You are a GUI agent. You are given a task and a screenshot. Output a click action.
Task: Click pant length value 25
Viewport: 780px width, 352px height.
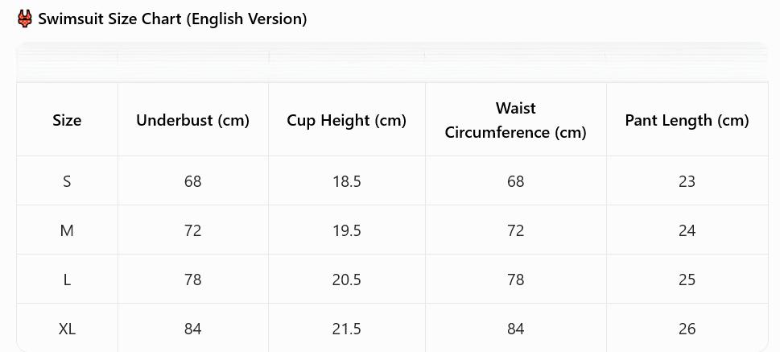(687, 280)
